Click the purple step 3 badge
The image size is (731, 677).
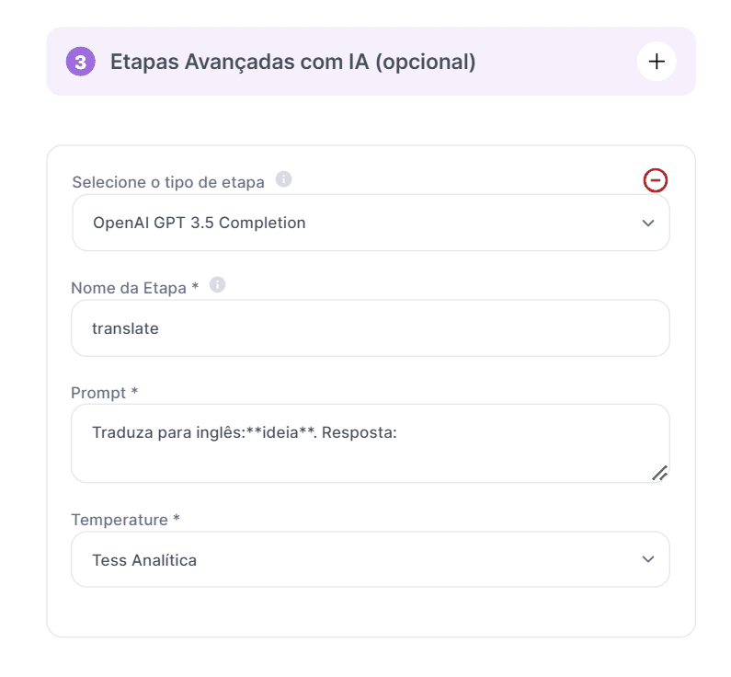81,62
